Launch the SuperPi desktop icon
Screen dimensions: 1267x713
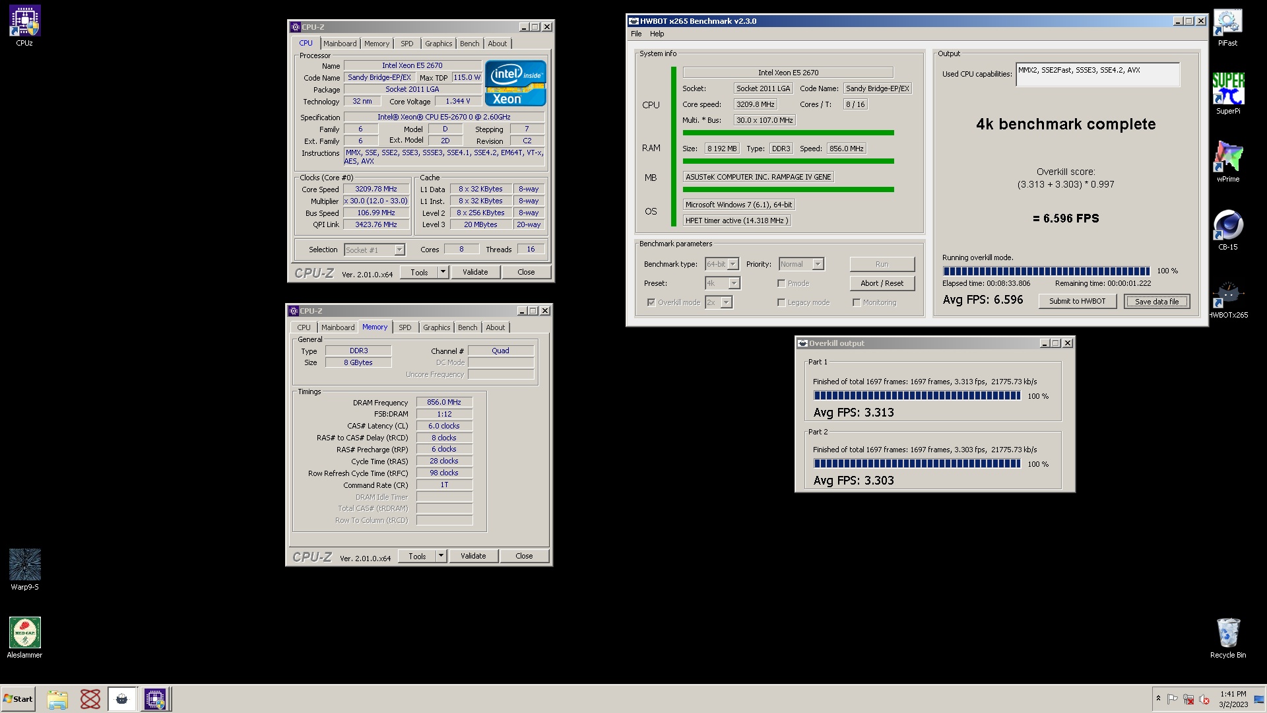(x=1227, y=94)
